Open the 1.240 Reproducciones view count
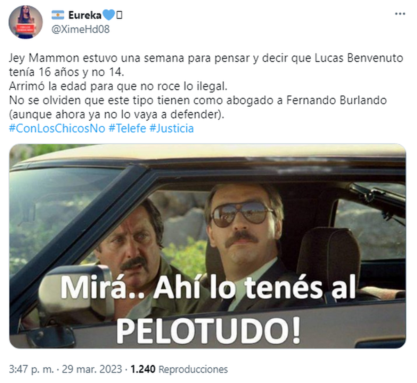Image resolution: width=417 pixels, height=383 pixels. [179, 369]
